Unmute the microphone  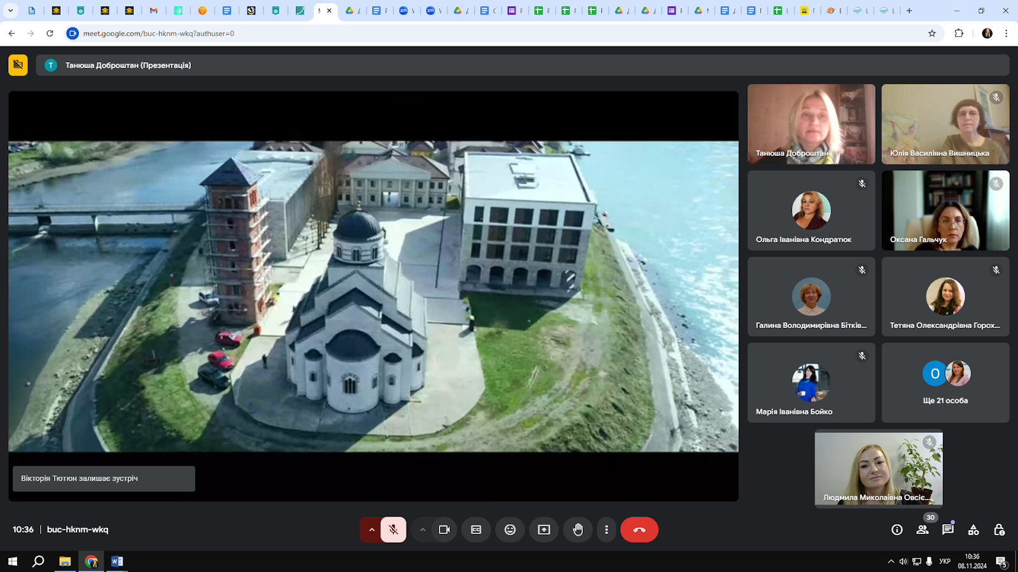click(394, 529)
